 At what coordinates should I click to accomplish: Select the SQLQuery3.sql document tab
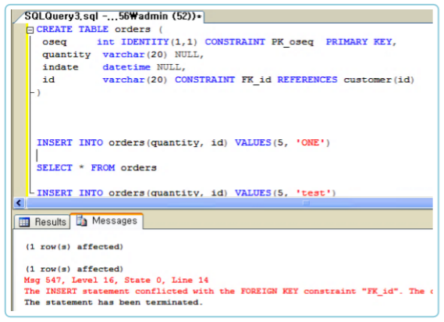click(112, 16)
